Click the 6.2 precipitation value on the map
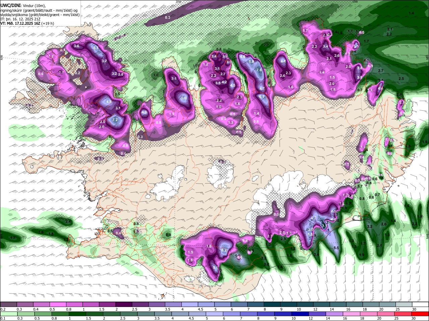The width and height of the screenshot is (429, 321). pos(224,250)
